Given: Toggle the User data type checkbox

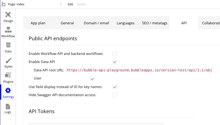Looking at the screenshot, I should coord(92,79).
